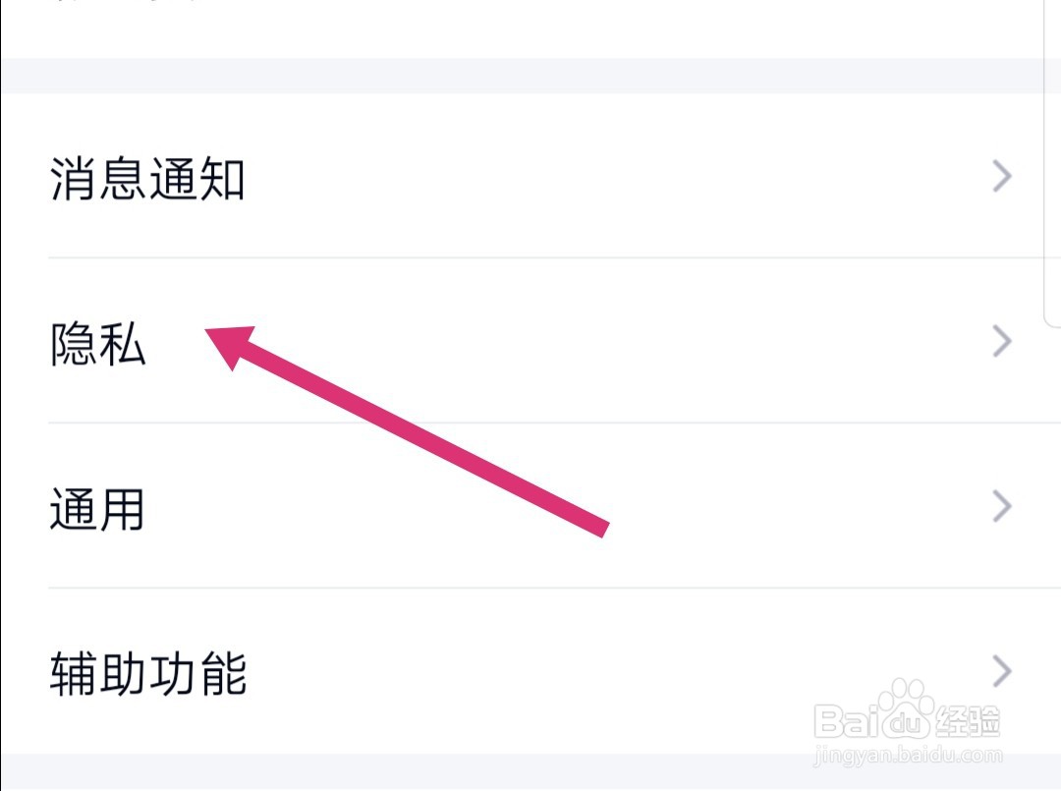Image resolution: width=1061 pixels, height=791 pixels.
Task: Click the gray section gap above 消息通知
Action: [x=530, y=76]
